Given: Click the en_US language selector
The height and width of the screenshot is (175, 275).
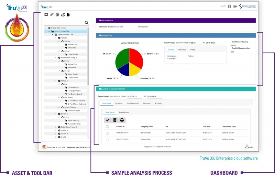Looking at the screenshot, I should click(223, 6).
